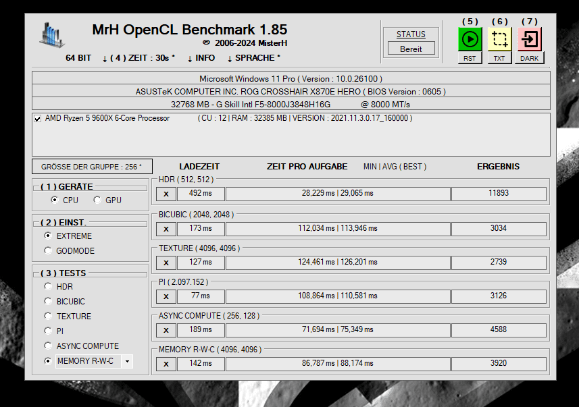Screen dimensions: 579x407
Task: Open the ZEIT : 30s time menu
Action: pyautogui.click(x=139, y=58)
